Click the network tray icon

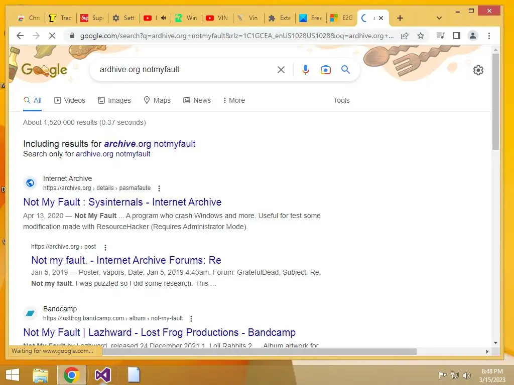tap(455, 375)
